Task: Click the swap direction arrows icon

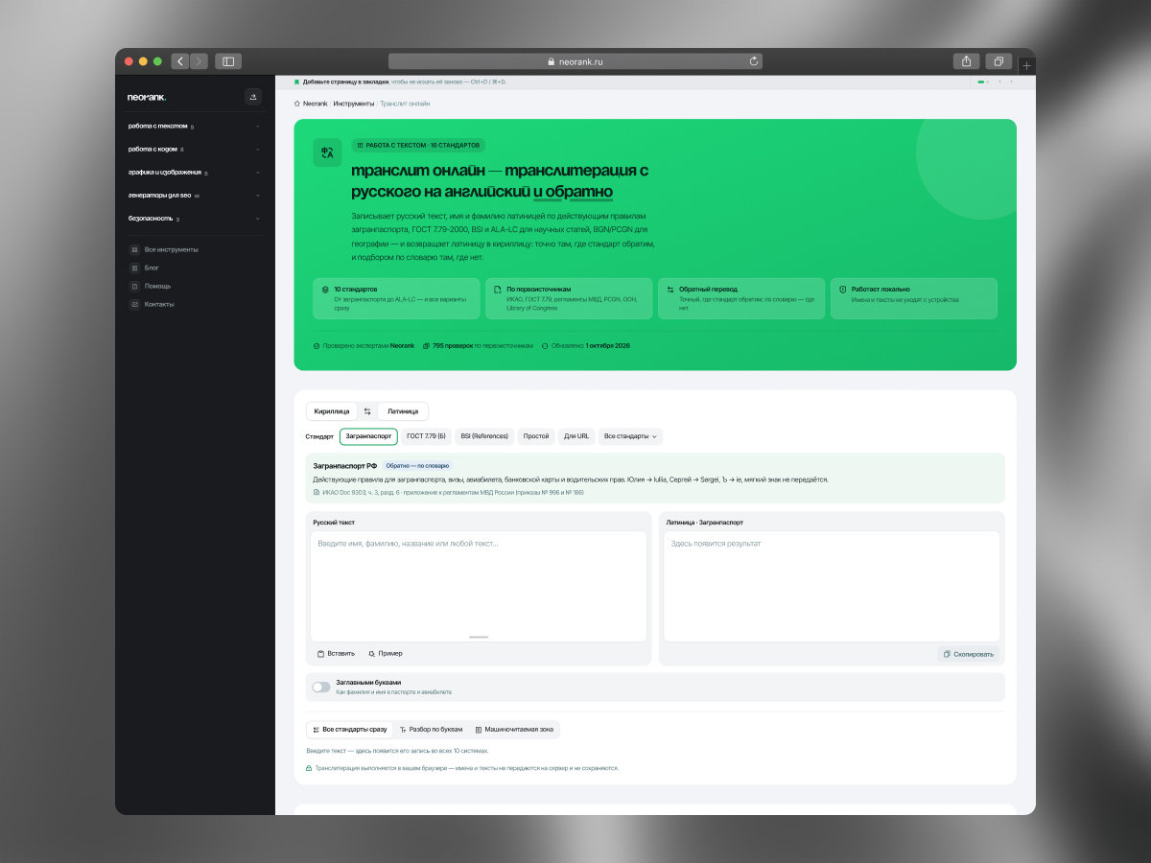Action: pyautogui.click(x=367, y=411)
